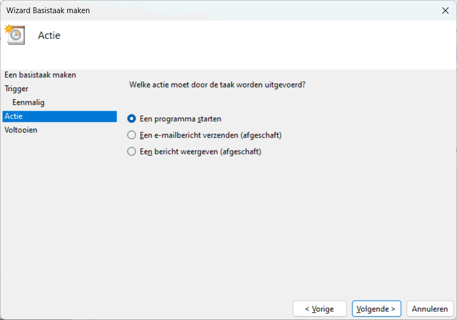Image resolution: width=457 pixels, height=320 pixels.
Task: Cancel the wizard via 'Annuleren'
Action: (430, 309)
